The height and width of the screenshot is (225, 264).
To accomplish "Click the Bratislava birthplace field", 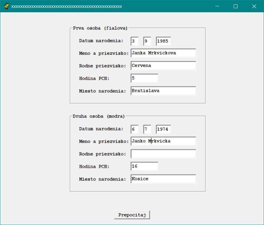I will tap(163, 91).
